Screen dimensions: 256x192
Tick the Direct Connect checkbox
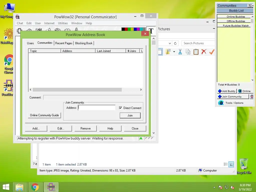pyautogui.click(x=120, y=108)
